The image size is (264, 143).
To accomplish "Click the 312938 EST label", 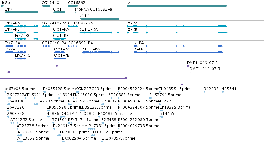I will click(211, 89).
